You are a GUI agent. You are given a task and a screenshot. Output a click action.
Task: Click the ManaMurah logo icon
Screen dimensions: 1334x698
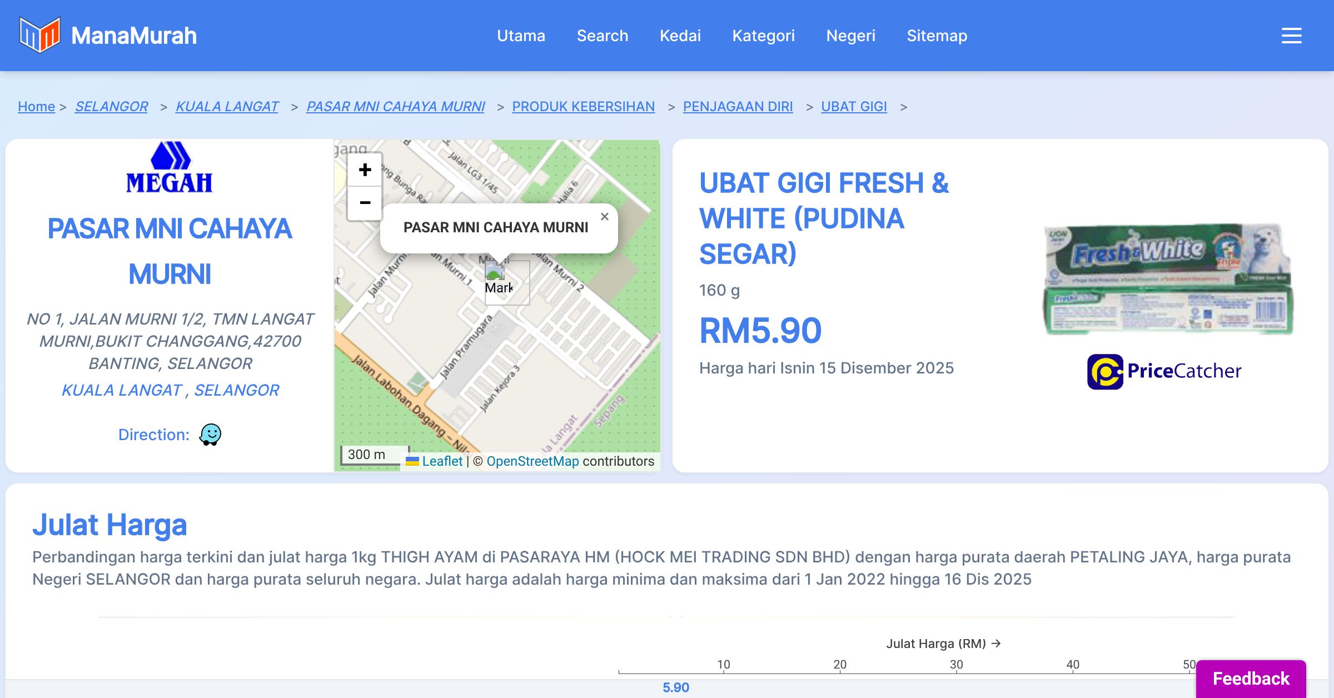click(x=39, y=35)
